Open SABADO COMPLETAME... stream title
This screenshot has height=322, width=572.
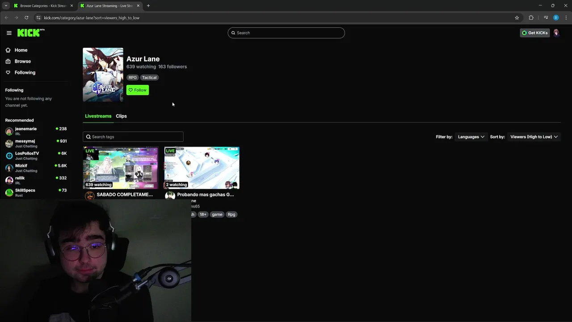[x=125, y=195]
